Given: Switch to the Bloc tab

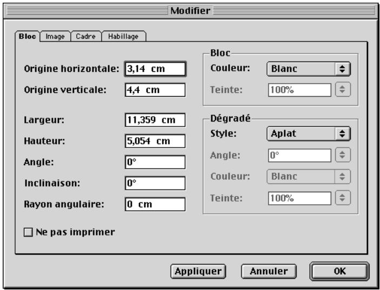Looking at the screenshot, I should coord(28,36).
